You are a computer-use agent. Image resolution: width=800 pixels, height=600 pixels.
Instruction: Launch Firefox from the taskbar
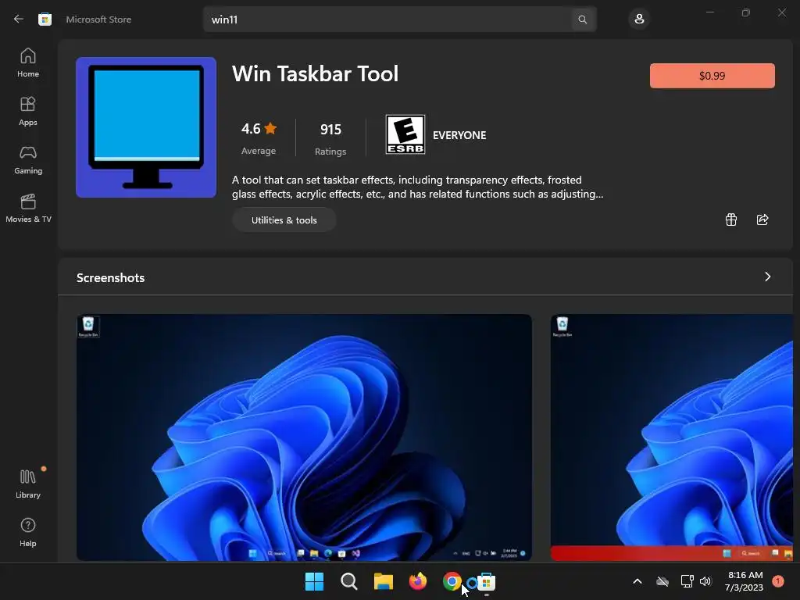coord(418,581)
